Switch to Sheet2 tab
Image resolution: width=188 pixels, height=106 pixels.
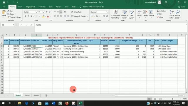point(27,95)
